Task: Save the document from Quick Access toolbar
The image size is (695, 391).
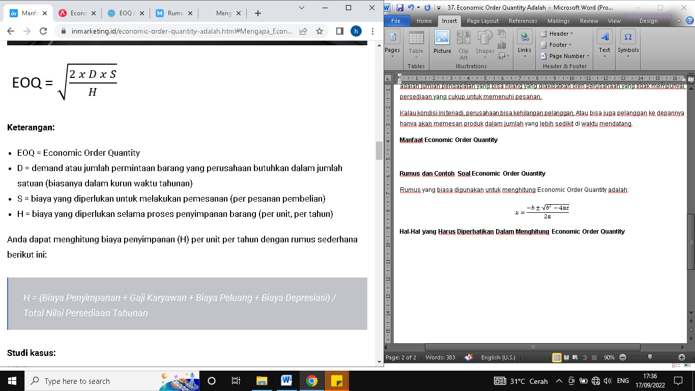Action: [x=399, y=8]
